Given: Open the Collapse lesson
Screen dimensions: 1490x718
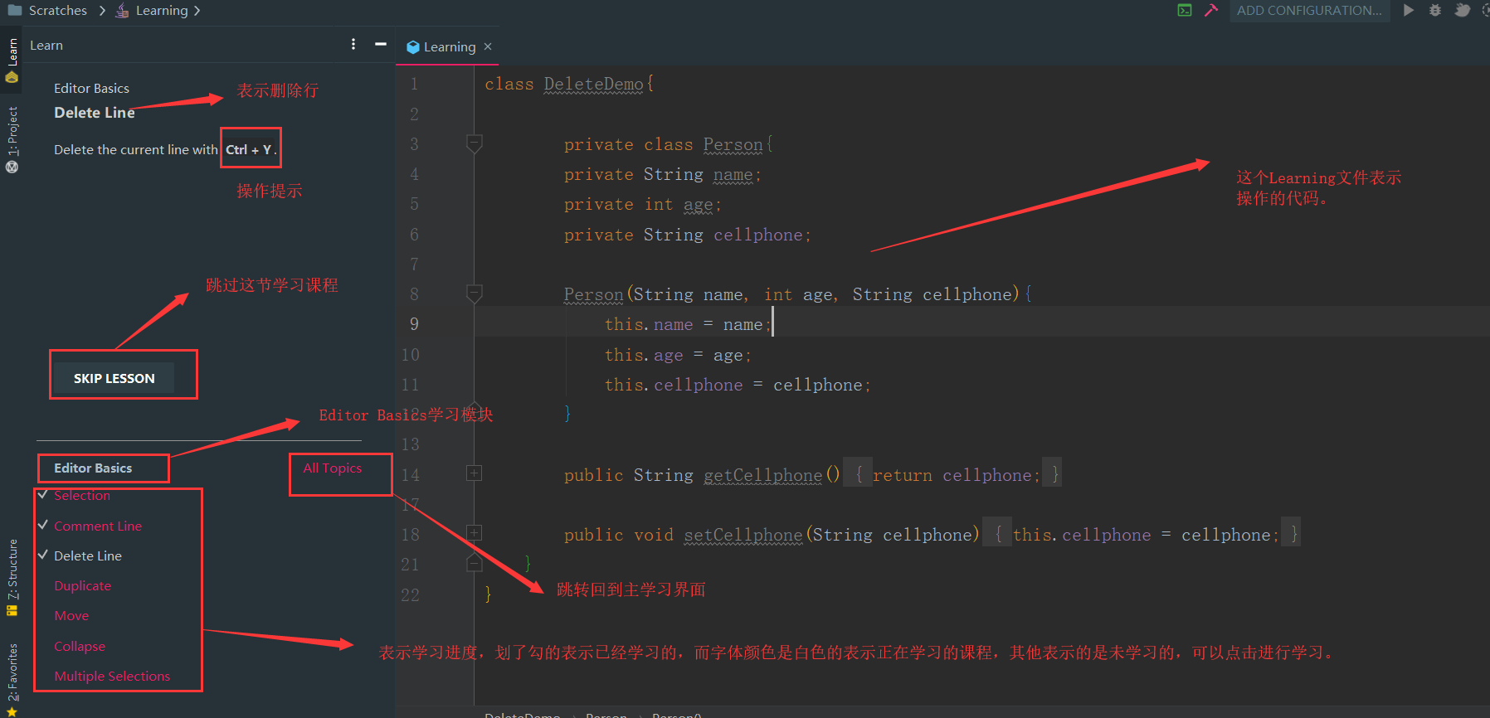Looking at the screenshot, I should coord(80,646).
